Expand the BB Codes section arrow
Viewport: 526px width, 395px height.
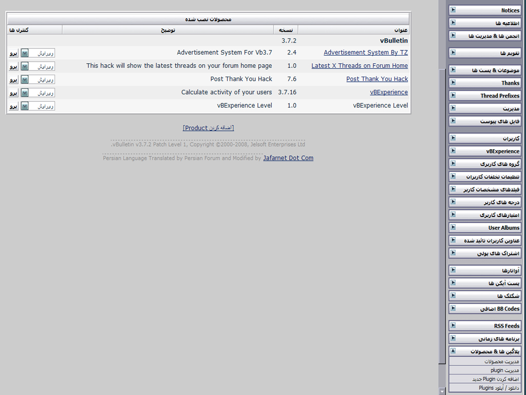point(453,308)
